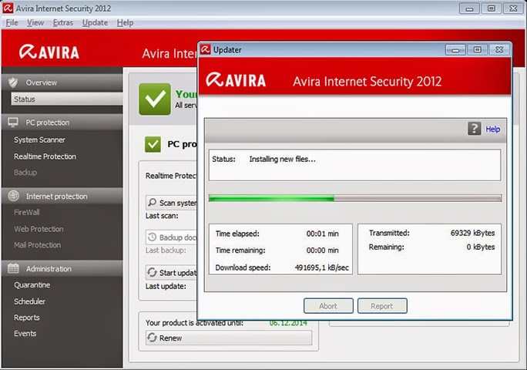Click the Internet protection globe icon
The height and width of the screenshot is (370, 527).
click(13, 196)
